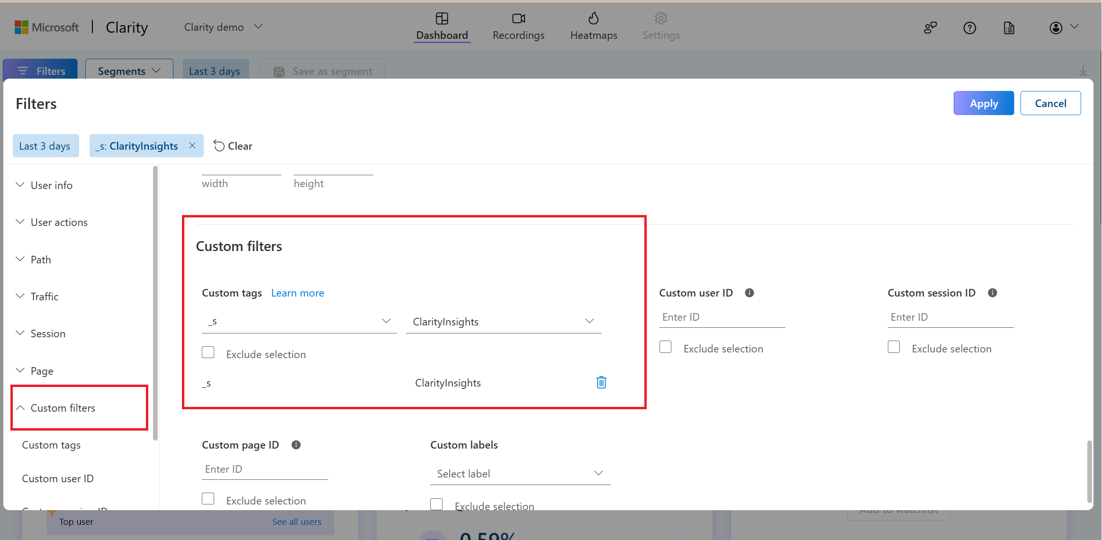Delete the ClarityInsights tag using the trash icon
This screenshot has width=1102, height=540.
[x=601, y=382]
